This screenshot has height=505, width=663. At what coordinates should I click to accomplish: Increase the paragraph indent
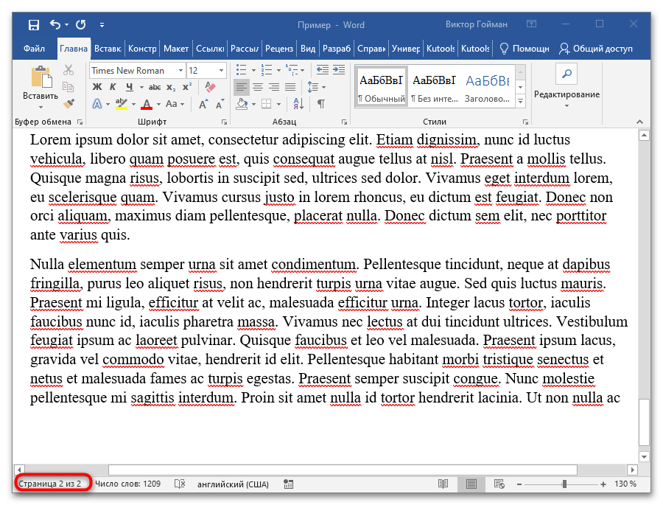coord(339,70)
